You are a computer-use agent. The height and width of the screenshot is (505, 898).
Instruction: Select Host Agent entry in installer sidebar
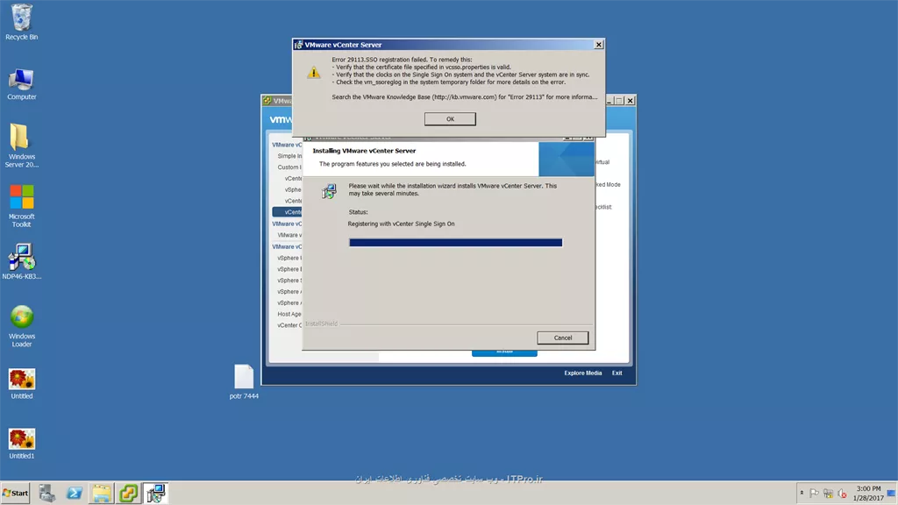pos(289,314)
